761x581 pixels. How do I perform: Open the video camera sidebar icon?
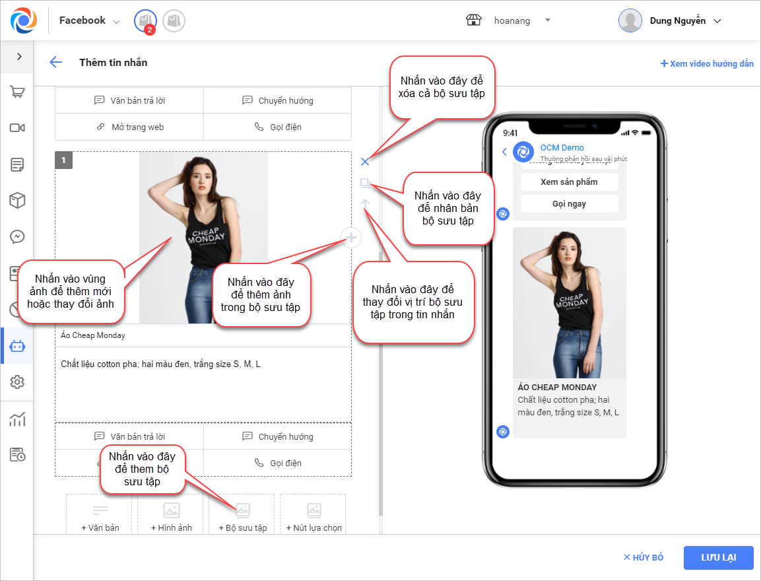coord(17,127)
